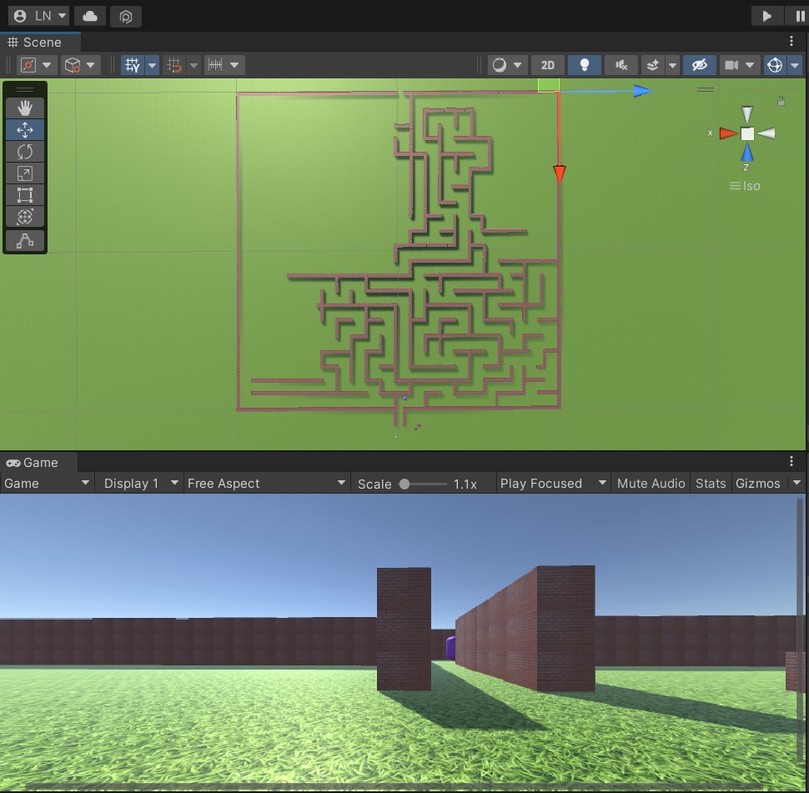
Task: Switch to the Game tab
Action: click(x=38, y=463)
